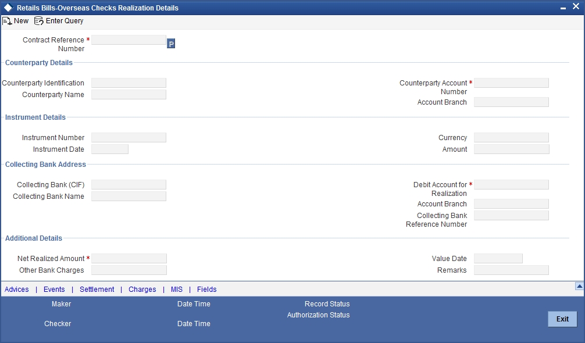Image resolution: width=585 pixels, height=343 pixels.
Task: Click the Collecting Bank Address section heading
Action: click(x=45, y=165)
